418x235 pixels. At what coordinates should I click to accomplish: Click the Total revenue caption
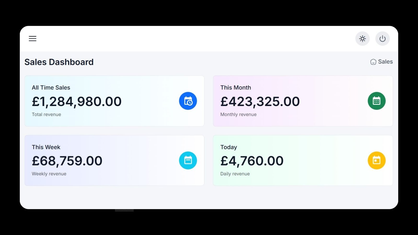click(47, 114)
